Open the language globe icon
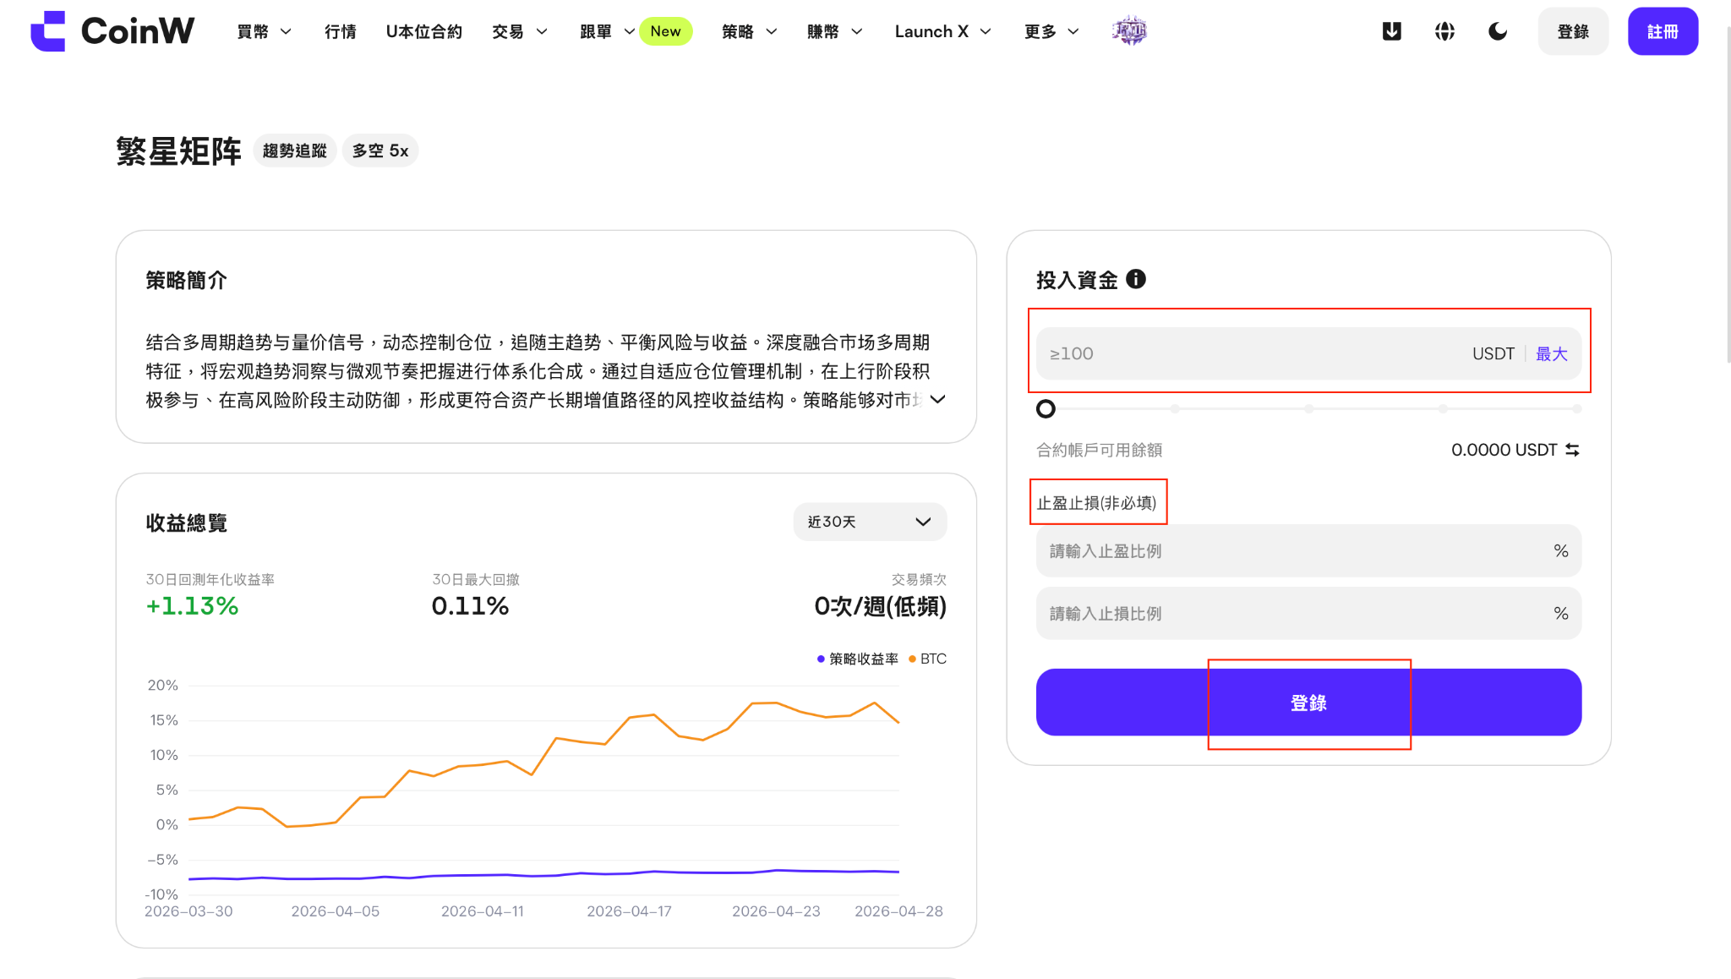The height and width of the screenshot is (979, 1731). [x=1444, y=31]
